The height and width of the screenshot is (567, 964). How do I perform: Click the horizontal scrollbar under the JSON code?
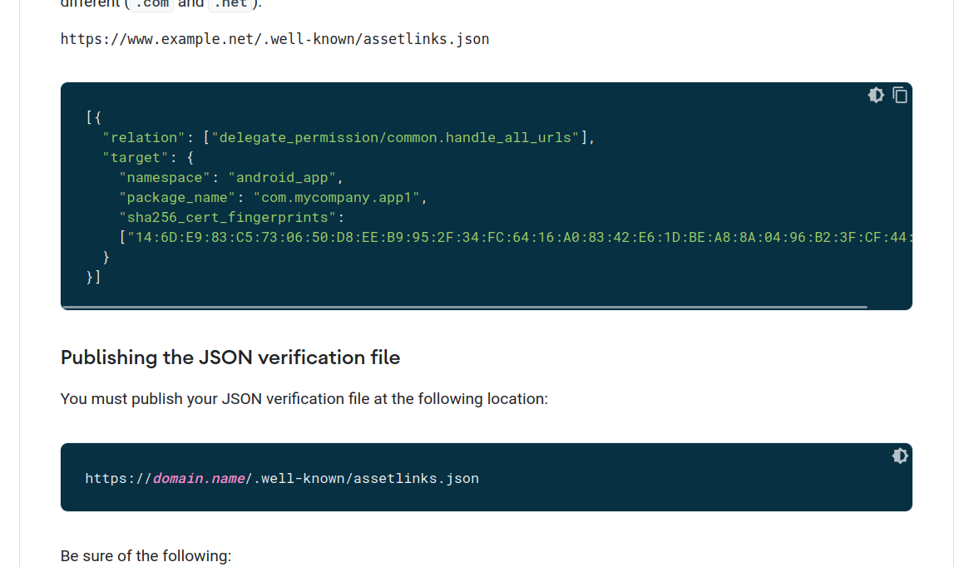coord(464,307)
